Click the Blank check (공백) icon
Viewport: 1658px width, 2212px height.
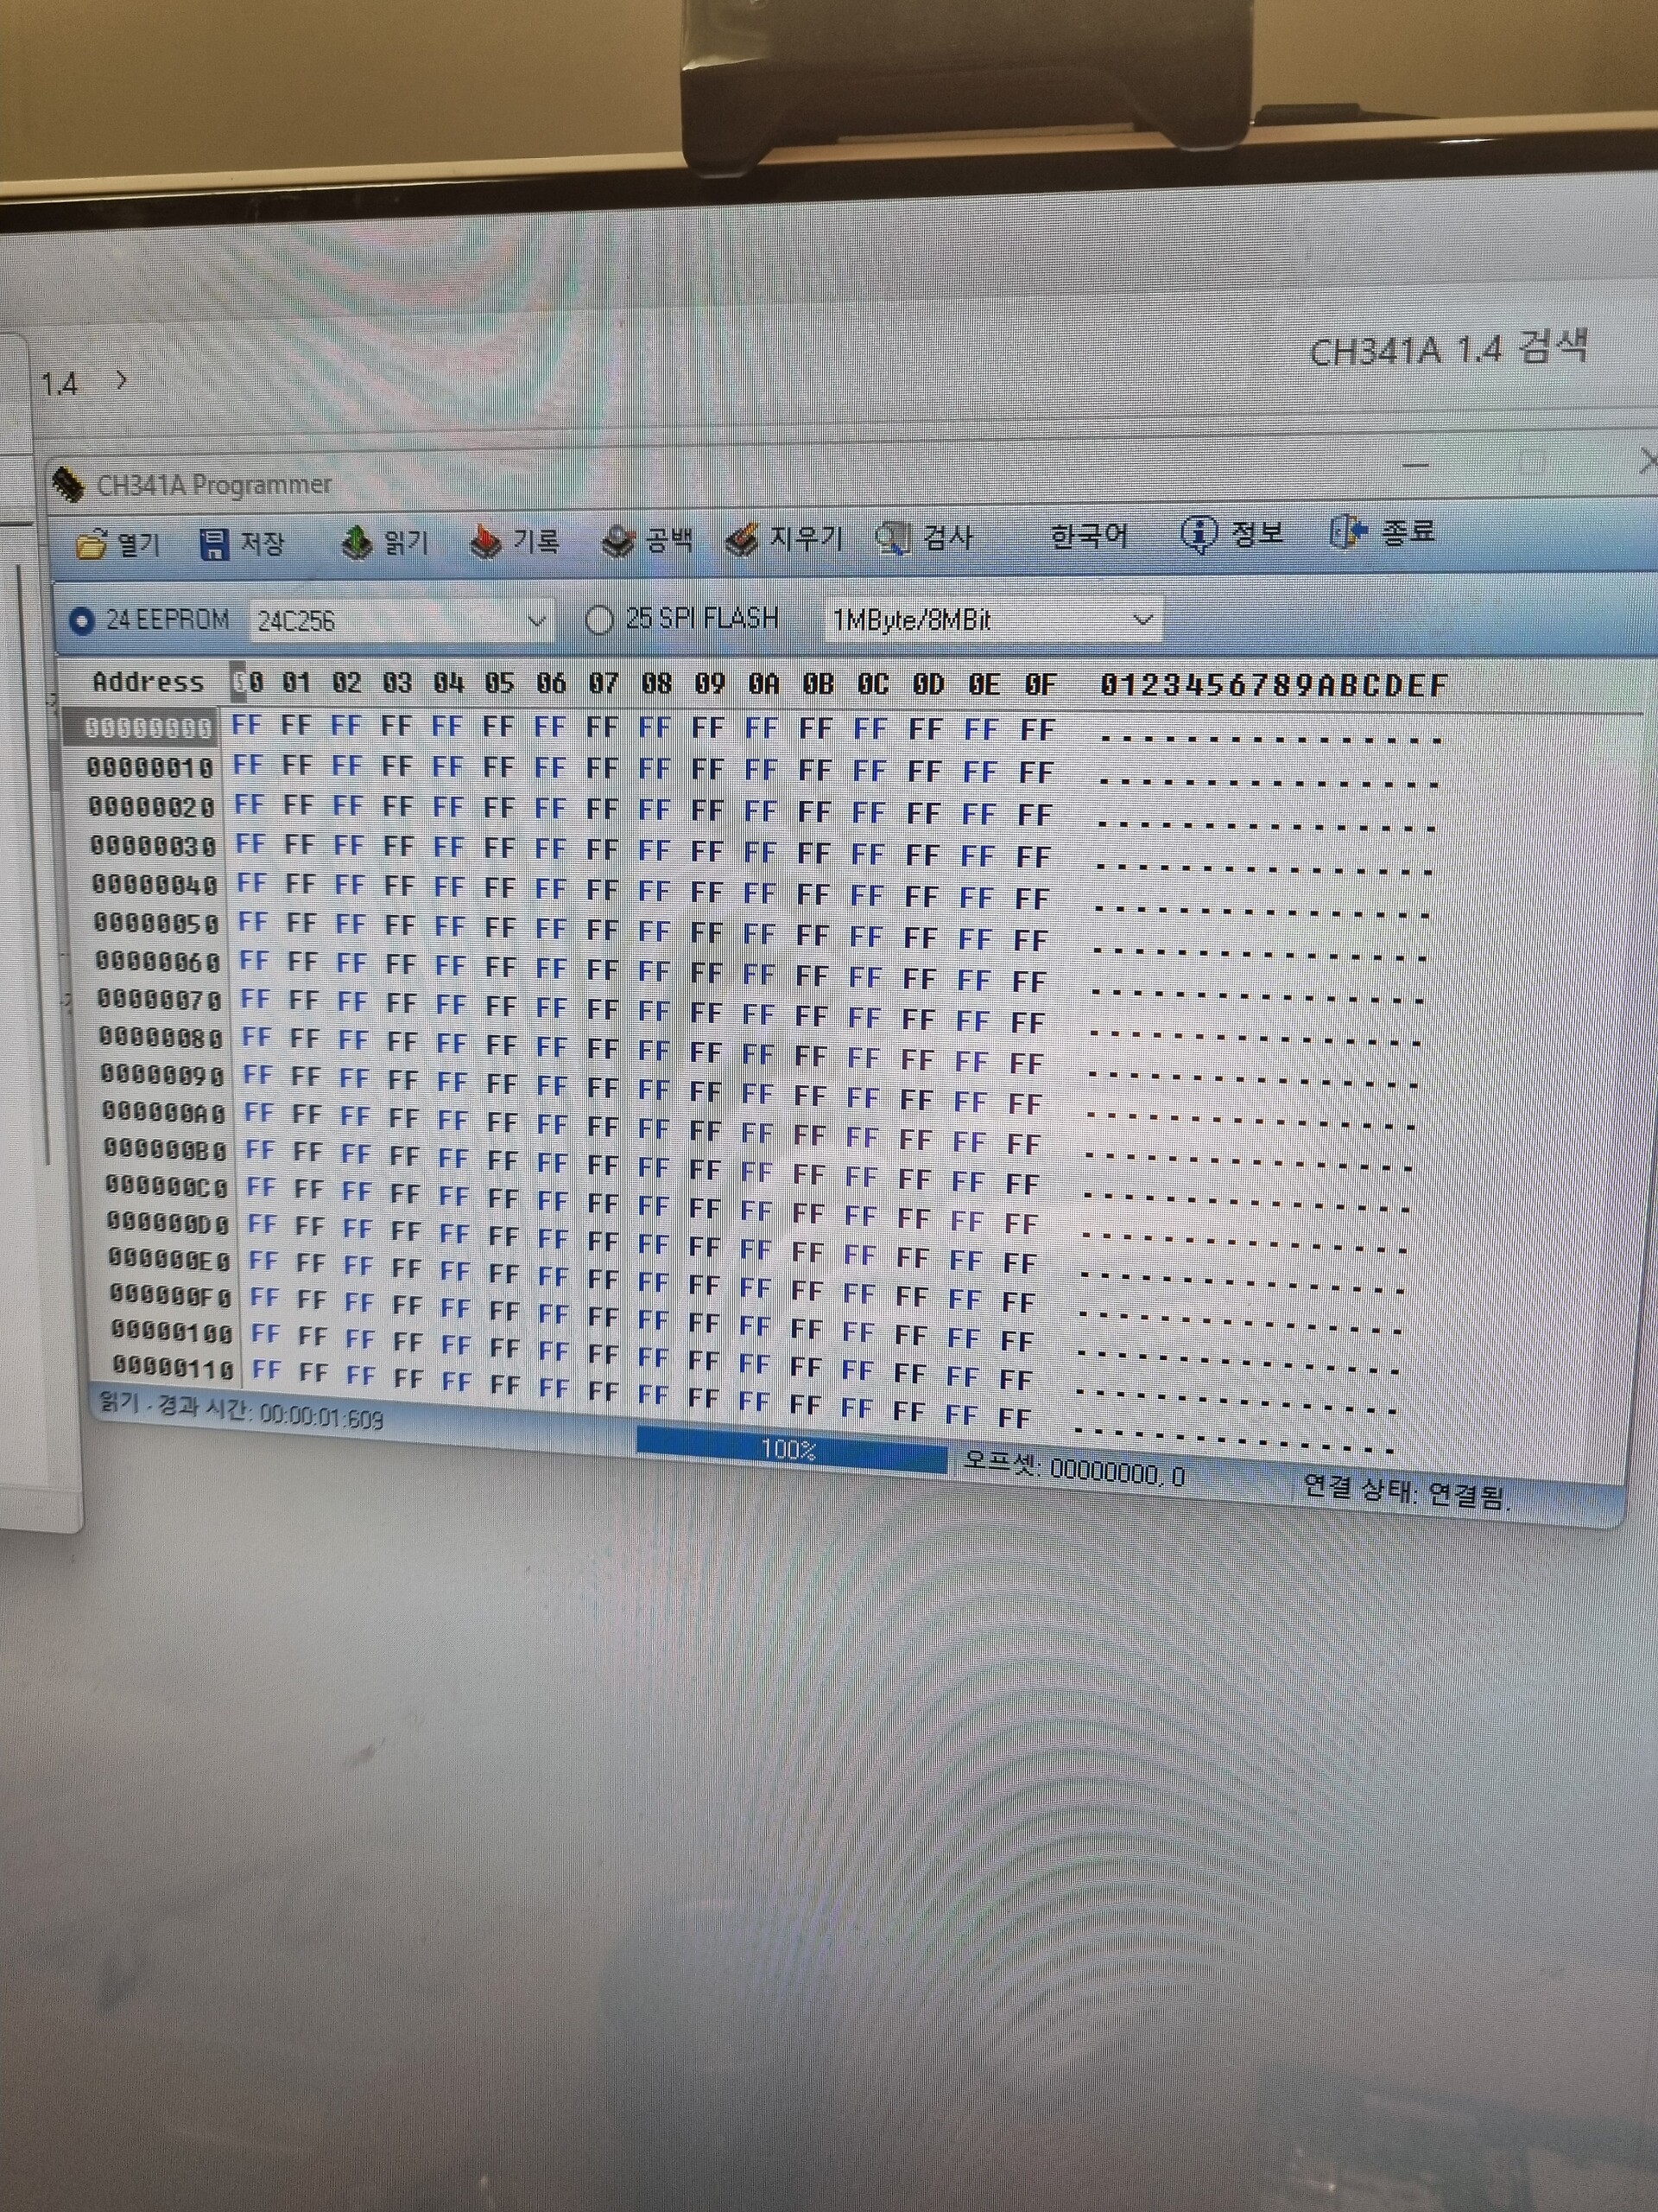(x=617, y=541)
